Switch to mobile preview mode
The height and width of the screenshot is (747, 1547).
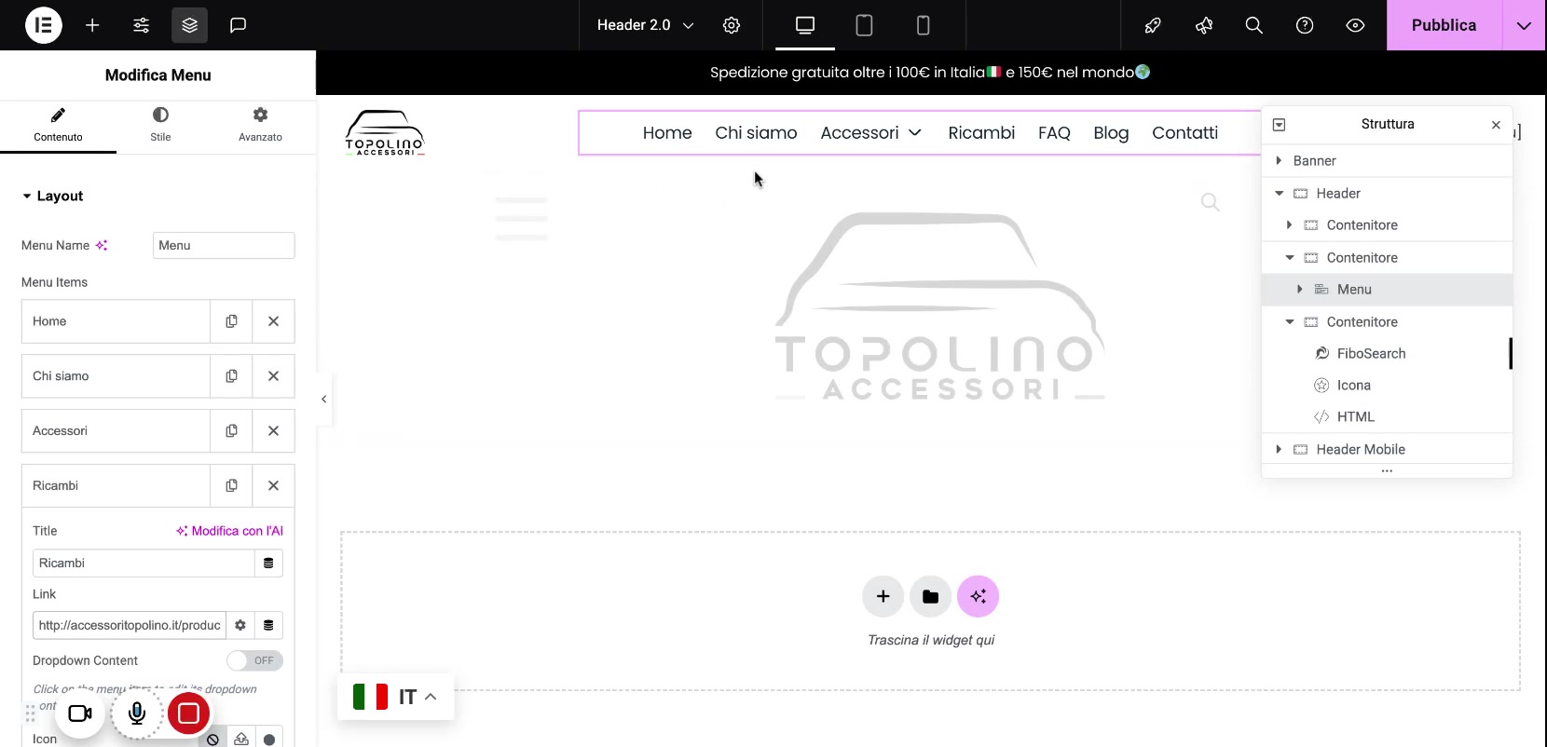pyautogui.click(x=923, y=25)
